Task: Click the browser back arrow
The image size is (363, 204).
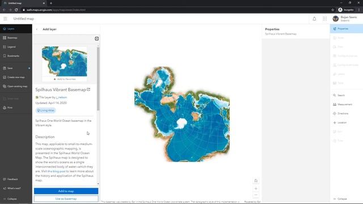Action: pos(4,10)
